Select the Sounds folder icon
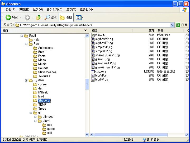Viewport: 190px width, 143px height. (x=35, y=68)
